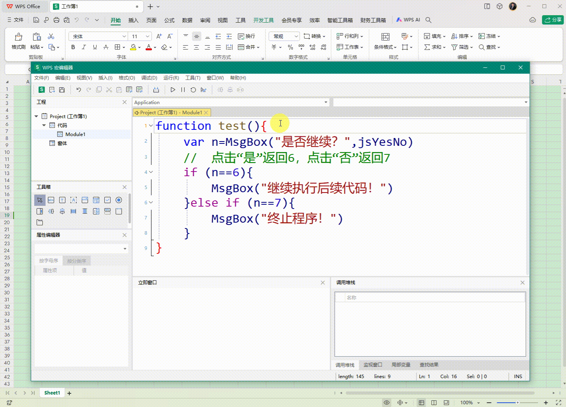Select the radio button control in toolbox
566x407 pixels.
pyautogui.click(x=119, y=200)
